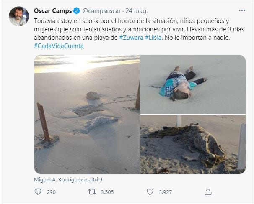Open the Oscar Camps display name

click(x=53, y=11)
